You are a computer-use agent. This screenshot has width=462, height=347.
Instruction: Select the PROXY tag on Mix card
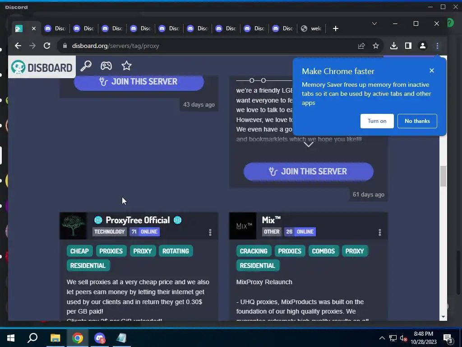coord(355,251)
